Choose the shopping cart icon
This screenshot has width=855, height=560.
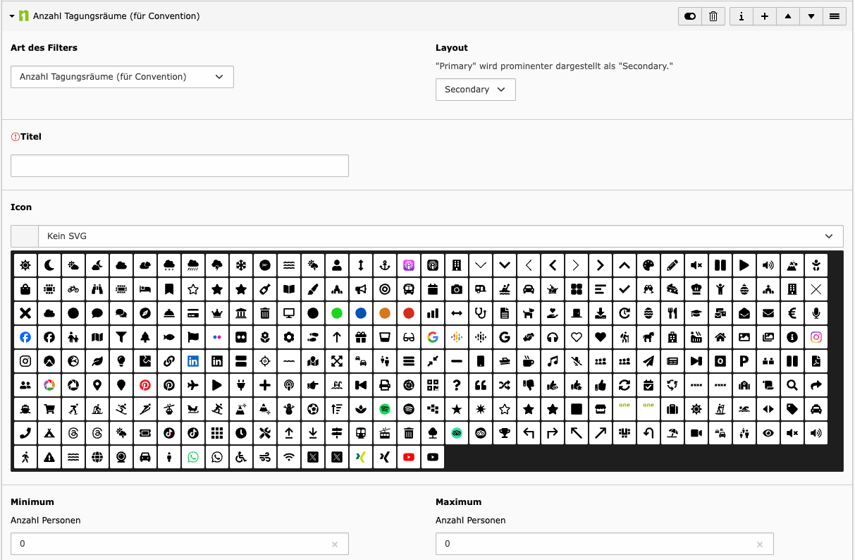pyautogui.click(x=49, y=409)
